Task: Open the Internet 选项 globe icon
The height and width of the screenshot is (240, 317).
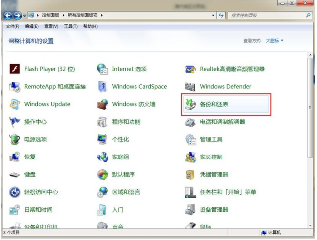Action: (103, 69)
